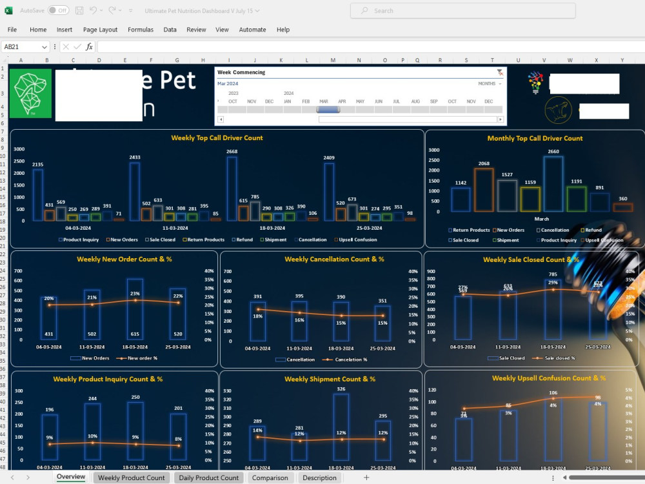
Task: Click the timeline scroll right arrow
Action: pos(501,119)
